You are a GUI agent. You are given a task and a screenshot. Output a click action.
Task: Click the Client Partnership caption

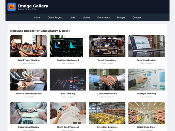tap(107, 93)
